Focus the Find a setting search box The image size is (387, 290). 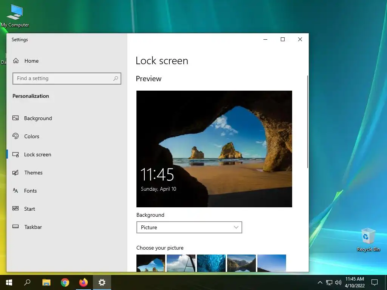(x=67, y=79)
